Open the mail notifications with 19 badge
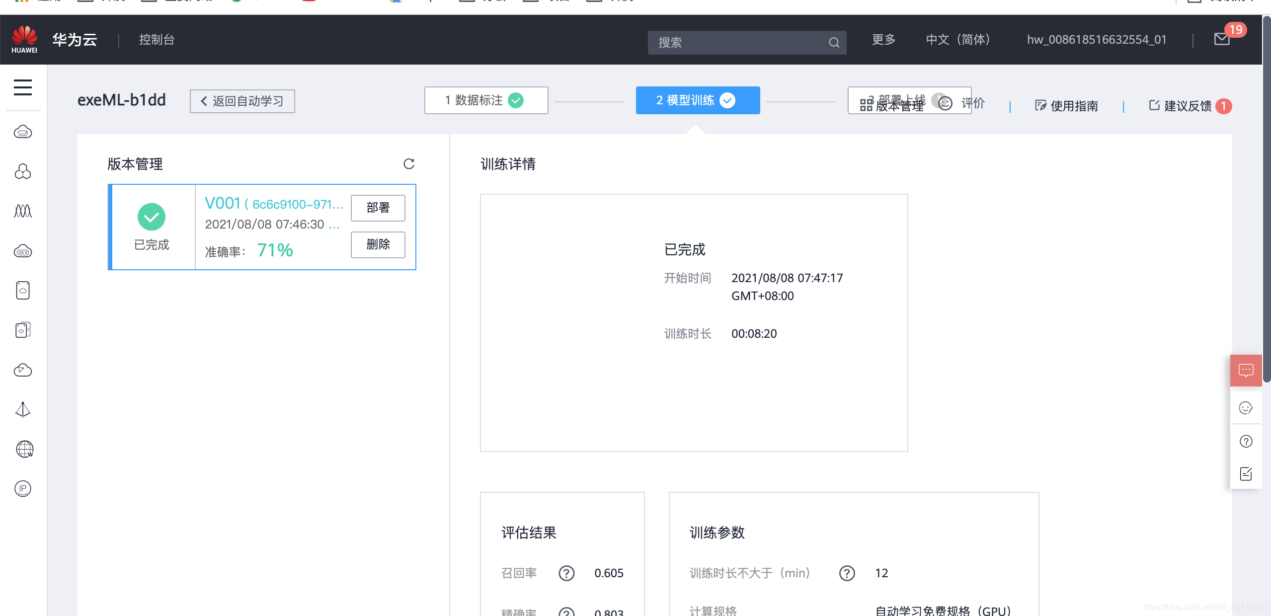Viewport: 1271px width, 616px height. [x=1222, y=39]
